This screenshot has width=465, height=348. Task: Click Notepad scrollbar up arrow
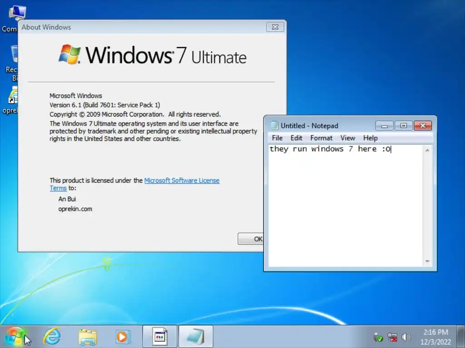pos(427,150)
